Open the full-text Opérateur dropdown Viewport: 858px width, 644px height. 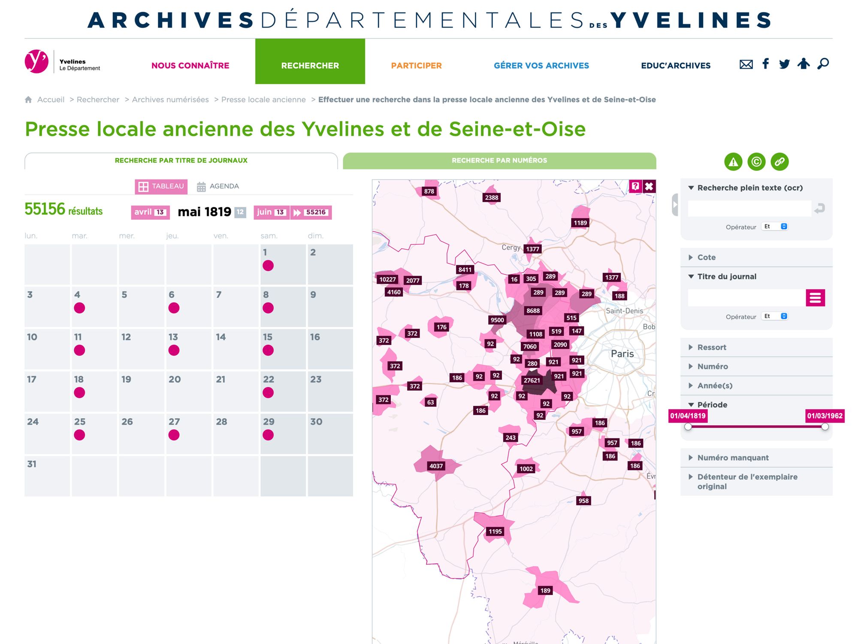(775, 227)
